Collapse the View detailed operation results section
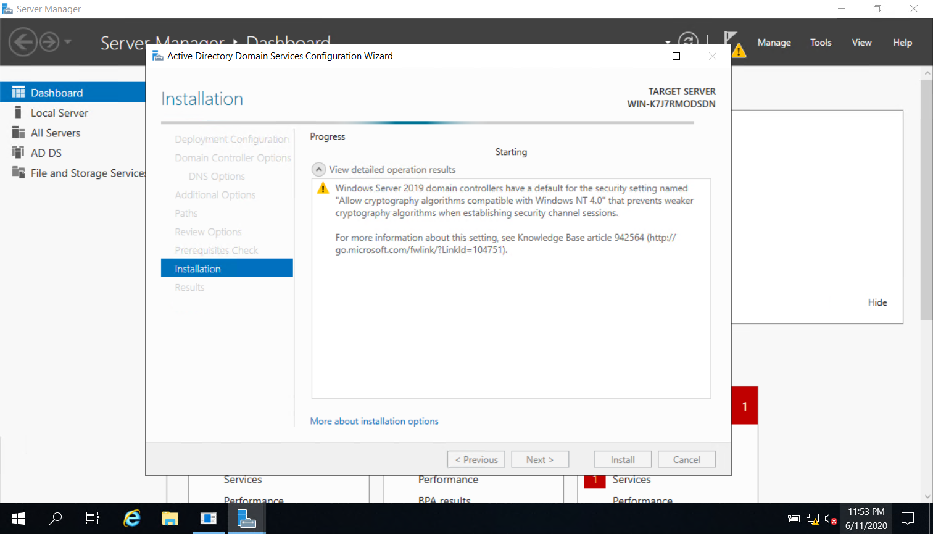Image resolution: width=933 pixels, height=534 pixels. point(318,169)
